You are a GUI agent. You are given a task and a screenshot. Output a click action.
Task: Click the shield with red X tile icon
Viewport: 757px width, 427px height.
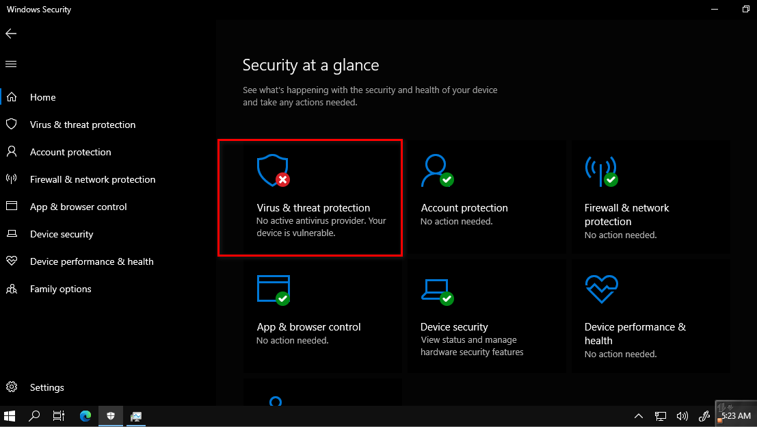274,170
